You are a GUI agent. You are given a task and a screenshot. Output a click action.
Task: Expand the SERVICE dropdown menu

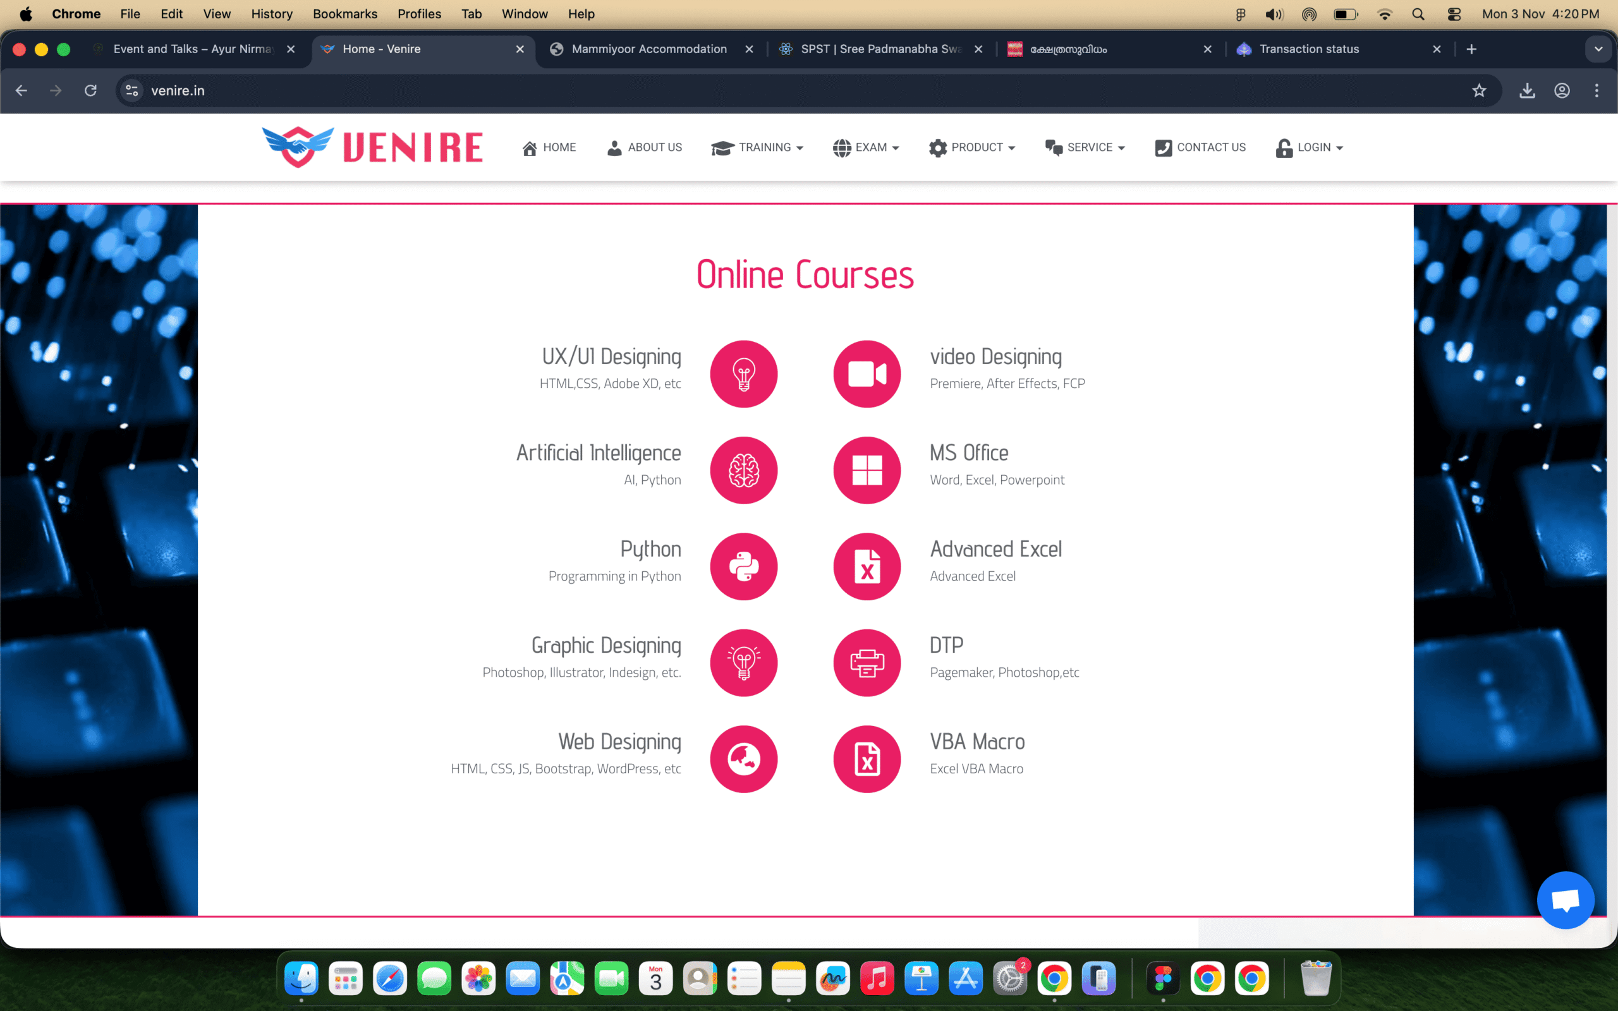pos(1085,147)
